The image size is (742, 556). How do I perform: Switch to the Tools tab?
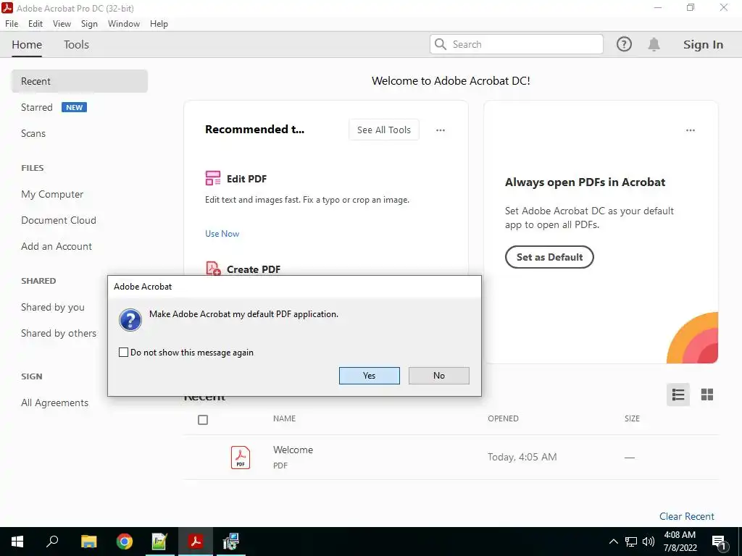coord(76,44)
